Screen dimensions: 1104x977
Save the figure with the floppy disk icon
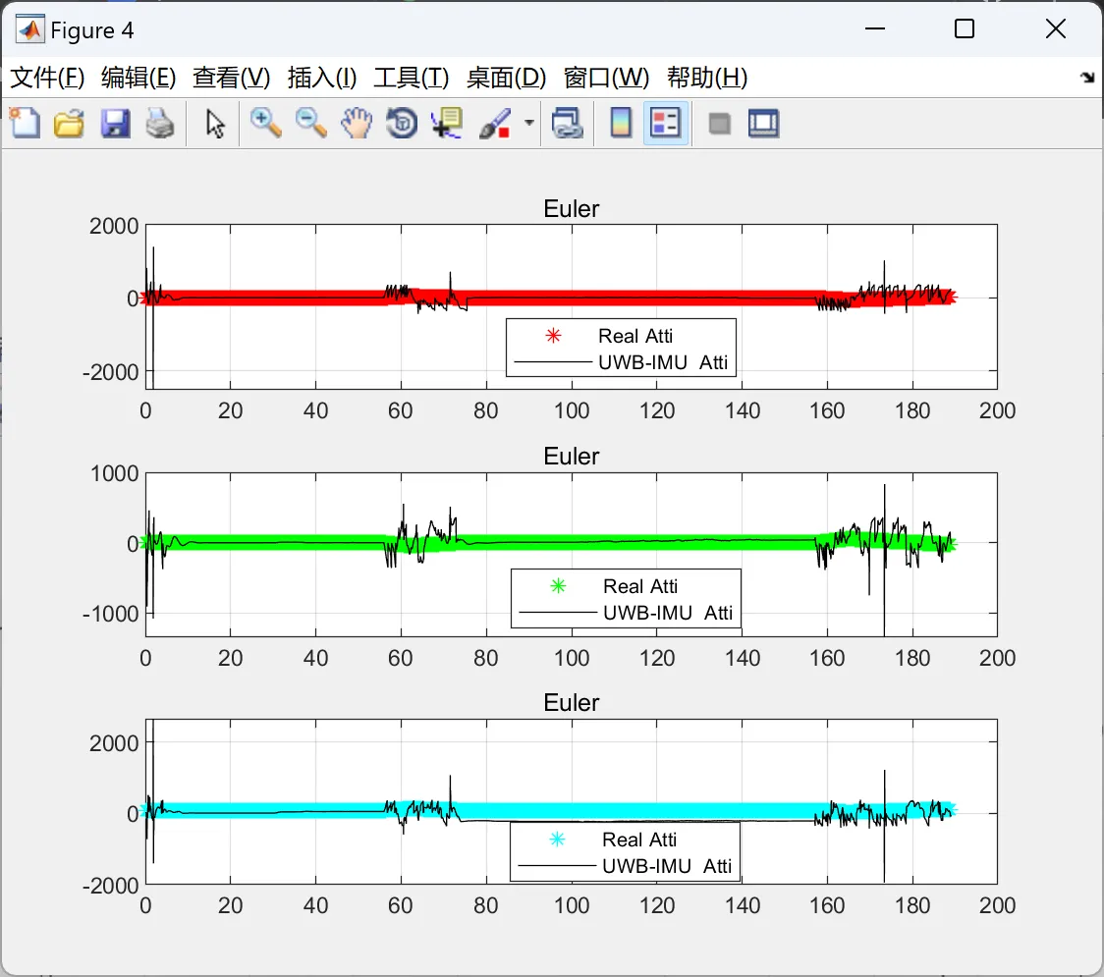click(x=115, y=123)
